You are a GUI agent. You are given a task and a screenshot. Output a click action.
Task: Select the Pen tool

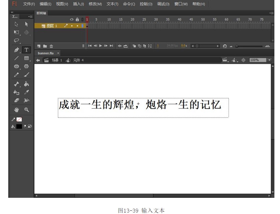click(x=17, y=50)
